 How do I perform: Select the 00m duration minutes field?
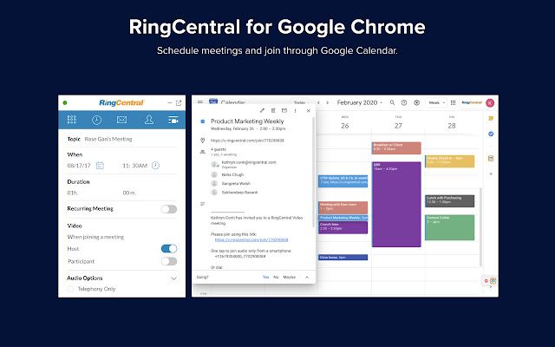pyautogui.click(x=129, y=193)
